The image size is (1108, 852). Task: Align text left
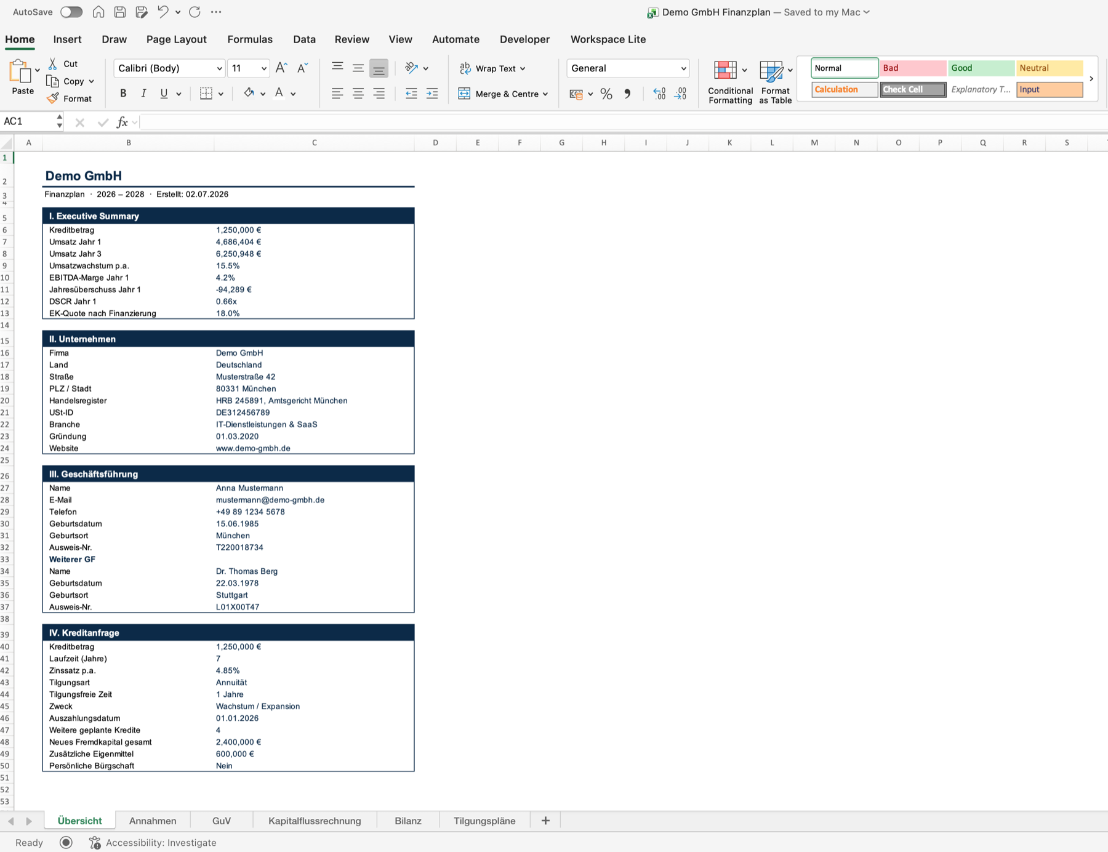[337, 94]
